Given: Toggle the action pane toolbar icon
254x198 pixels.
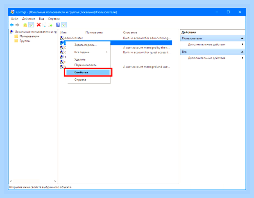Looking at the screenshot, I should [64, 25].
